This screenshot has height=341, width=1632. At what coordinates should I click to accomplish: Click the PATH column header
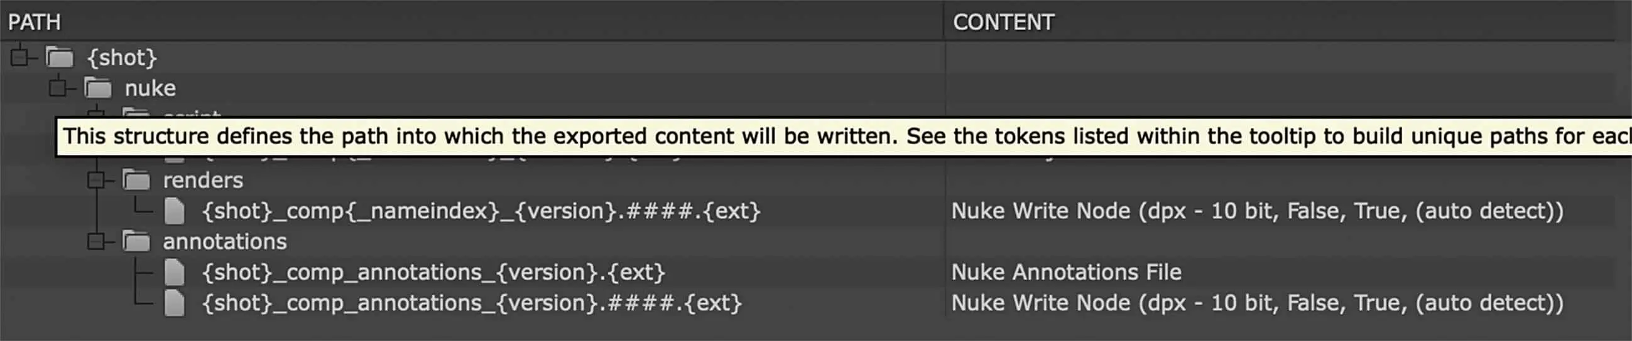[34, 23]
